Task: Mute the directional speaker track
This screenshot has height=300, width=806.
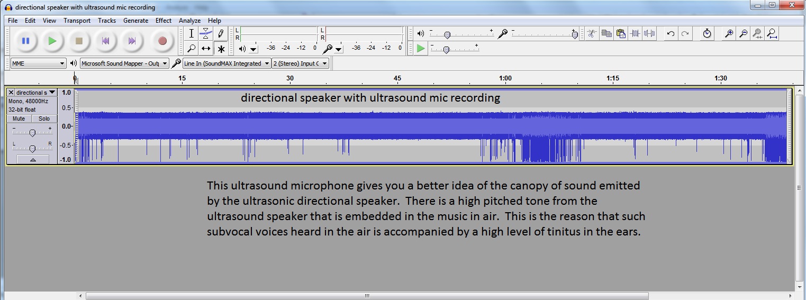Action: (x=19, y=119)
